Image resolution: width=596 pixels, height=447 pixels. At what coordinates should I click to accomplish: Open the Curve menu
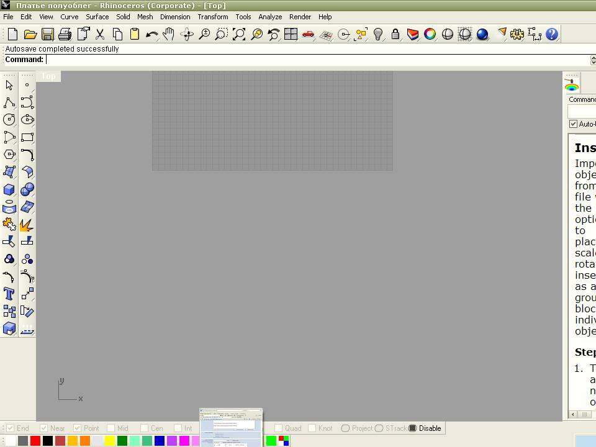tap(69, 17)
